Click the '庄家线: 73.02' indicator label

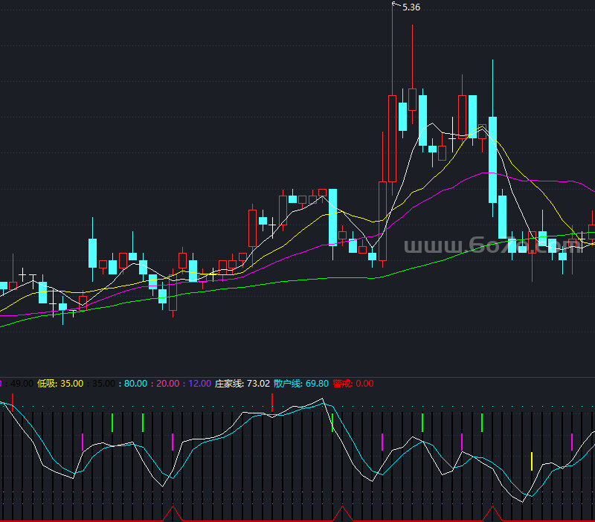point(242,384)
